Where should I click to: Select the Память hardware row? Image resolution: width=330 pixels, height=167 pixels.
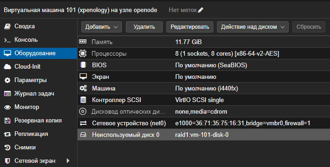coord(204,42)
